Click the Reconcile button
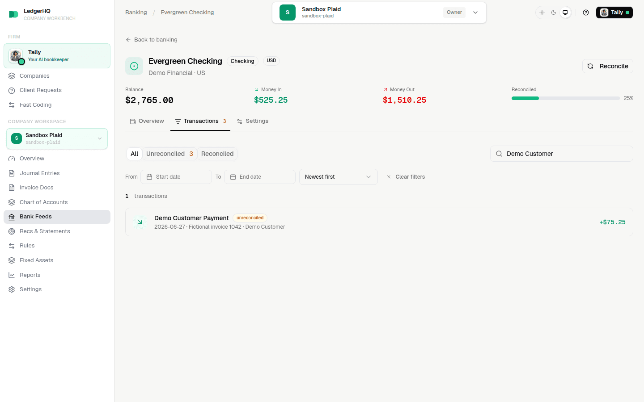Screen dimensions: 644x402 point(608,66)
